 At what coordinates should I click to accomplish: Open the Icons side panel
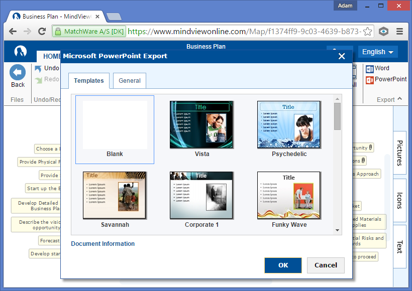[399, 201]
